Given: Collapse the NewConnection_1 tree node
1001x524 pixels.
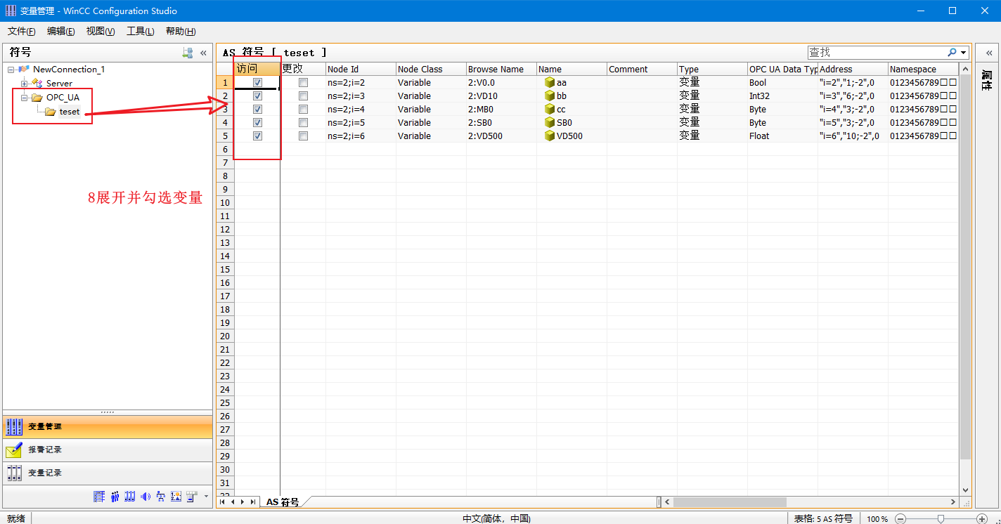Looking at the screenshot, I should (x=11, y=70).
